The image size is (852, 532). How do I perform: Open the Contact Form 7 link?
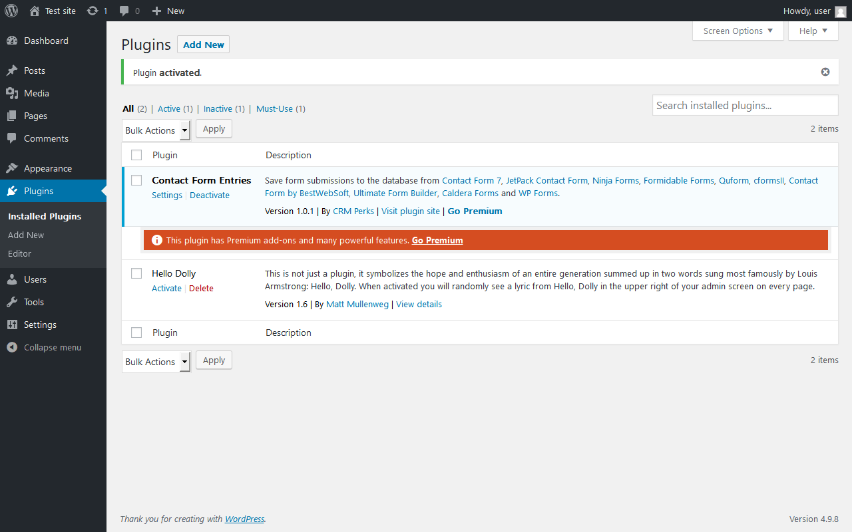click(471, 180)
